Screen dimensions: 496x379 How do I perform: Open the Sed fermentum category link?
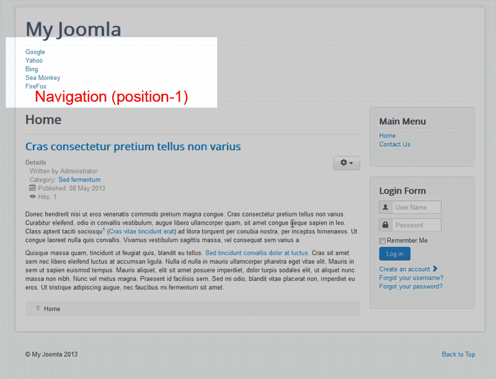pyautogui.click(x=79, y=180)
